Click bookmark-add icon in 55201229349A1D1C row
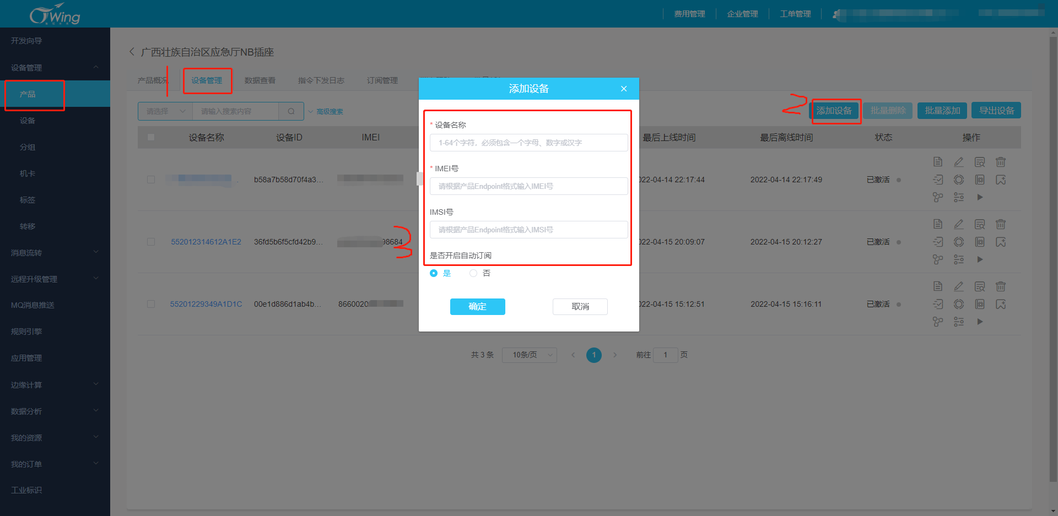This screenshot has height=516, width=1058. [1001, 304]
